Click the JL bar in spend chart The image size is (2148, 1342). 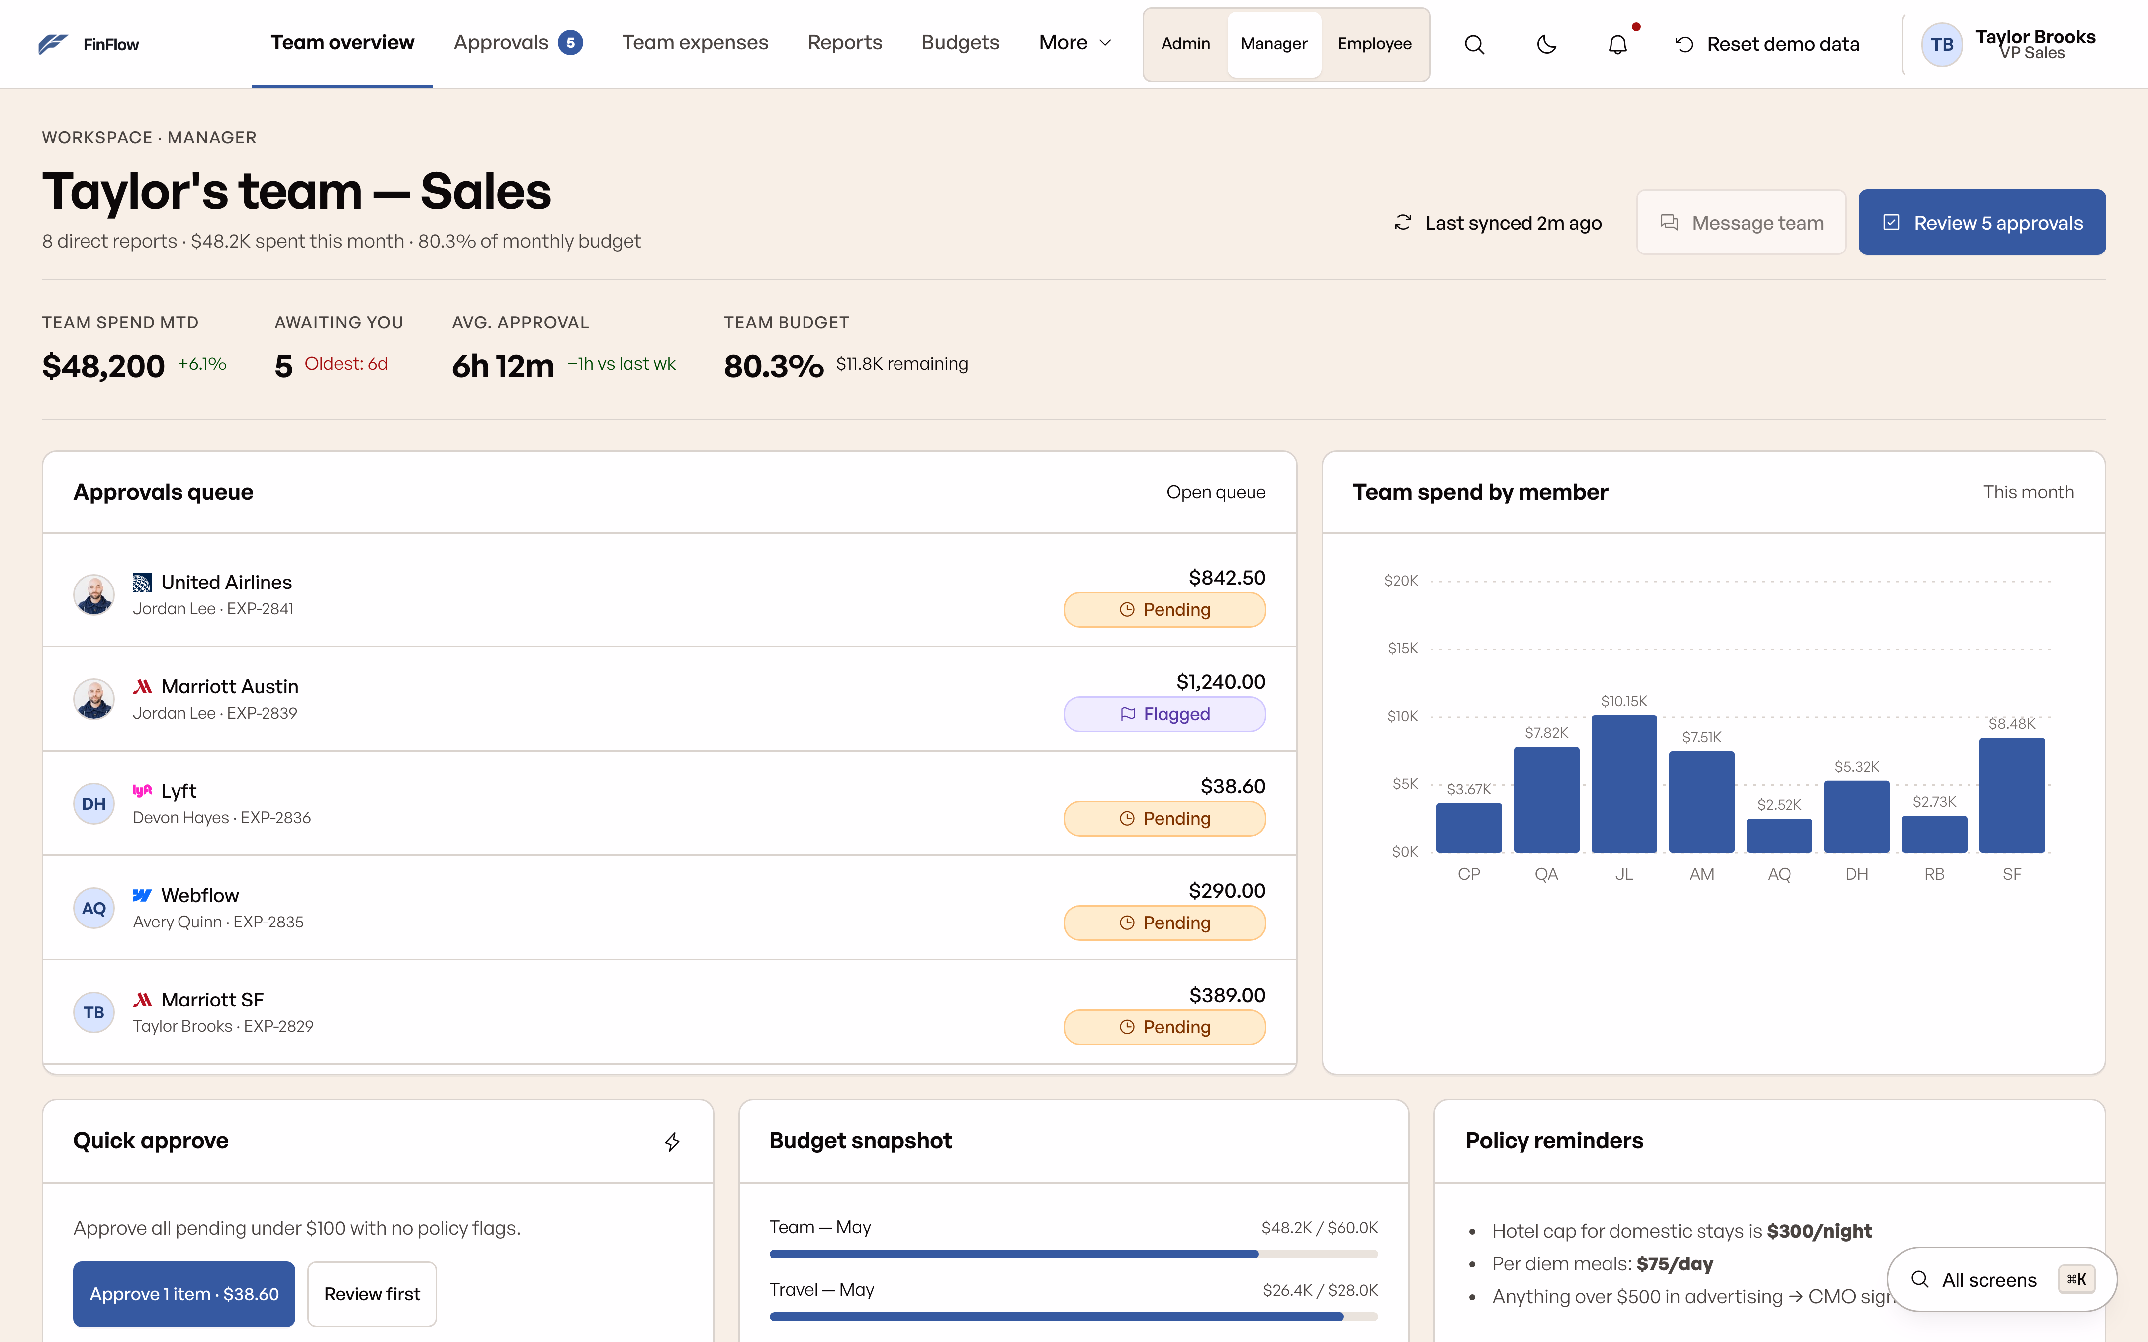pyautogui.click(x=1623, y=784)
